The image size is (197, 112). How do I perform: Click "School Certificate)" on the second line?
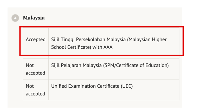(x=71, y=47)
